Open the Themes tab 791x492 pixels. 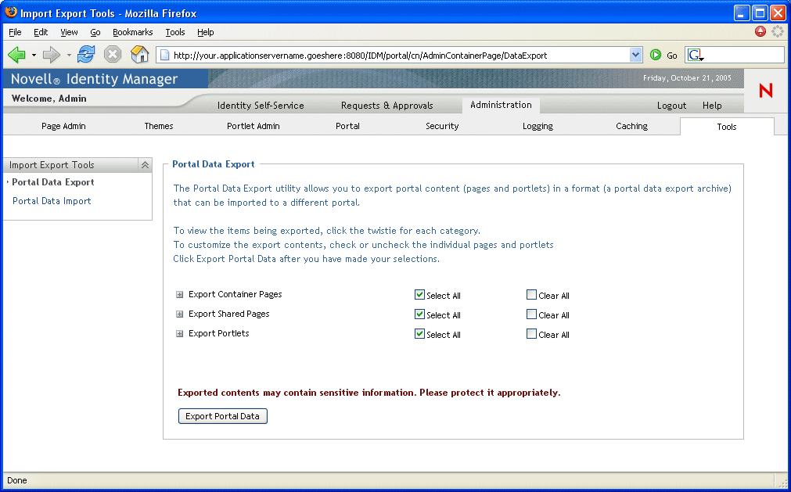click(x=158, y=126)
